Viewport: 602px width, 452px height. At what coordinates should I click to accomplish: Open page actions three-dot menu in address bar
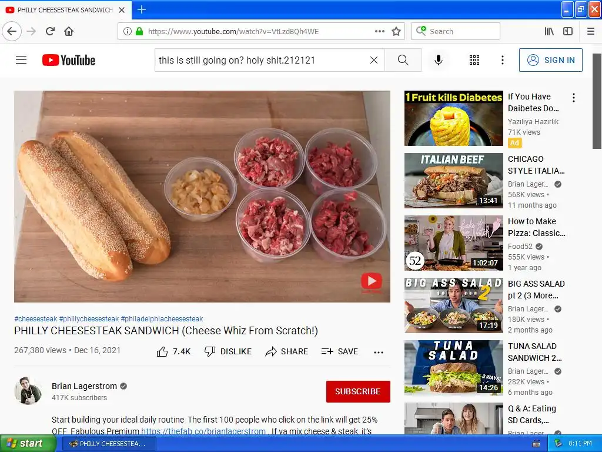380,31
